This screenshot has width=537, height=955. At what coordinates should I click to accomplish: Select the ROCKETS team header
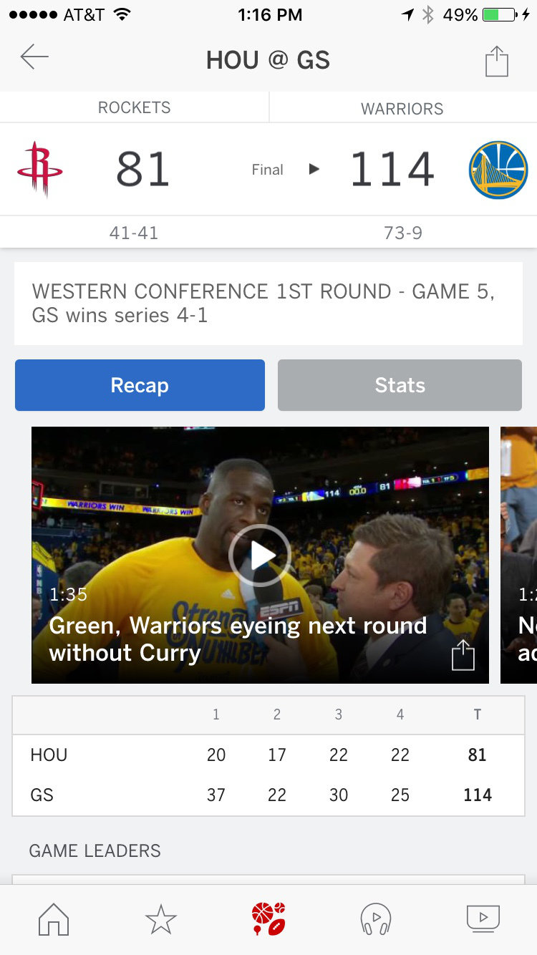[x=135, y=108]
